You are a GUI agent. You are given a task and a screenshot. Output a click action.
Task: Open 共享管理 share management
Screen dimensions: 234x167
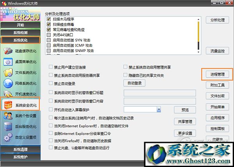tap(185, 121)
